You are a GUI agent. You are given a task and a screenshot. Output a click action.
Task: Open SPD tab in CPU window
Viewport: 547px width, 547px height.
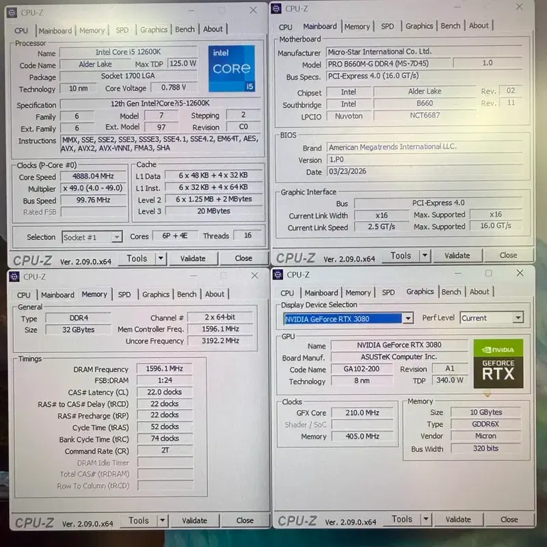(122, 30)
